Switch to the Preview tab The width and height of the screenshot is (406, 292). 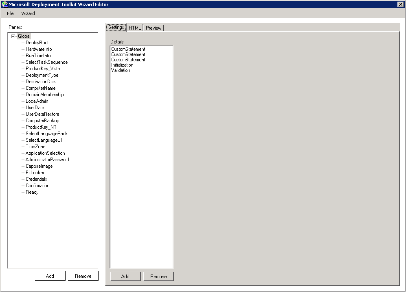(153, 28)
